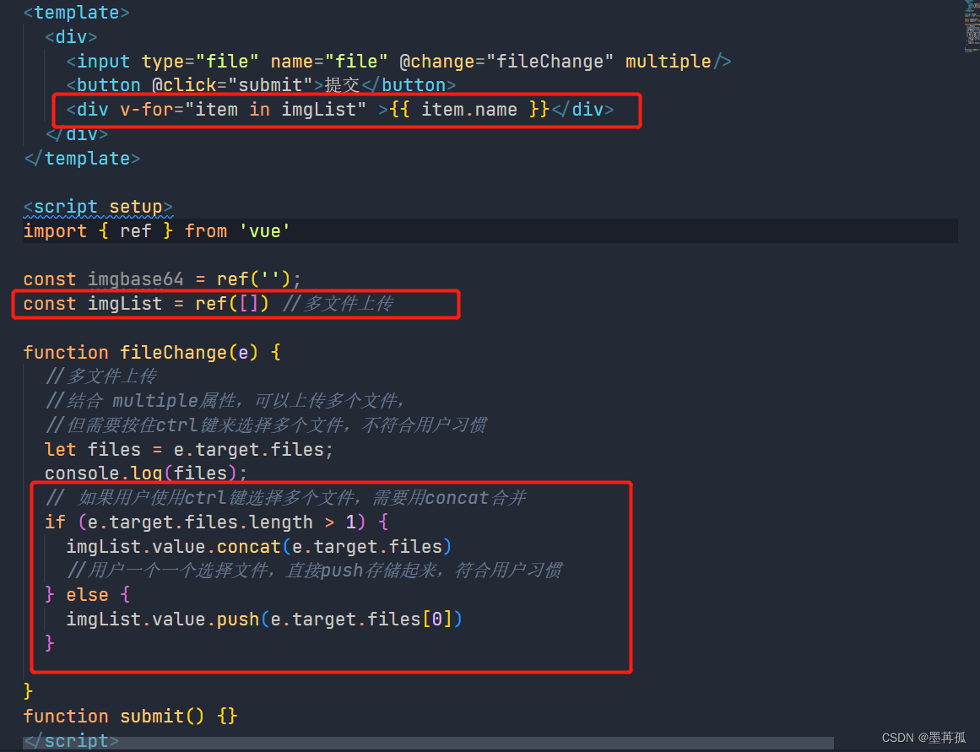Click 'push' in imgList.value.push call
Image resolution: width=980 pixels, height=752 pixels.
click(237, 619)
